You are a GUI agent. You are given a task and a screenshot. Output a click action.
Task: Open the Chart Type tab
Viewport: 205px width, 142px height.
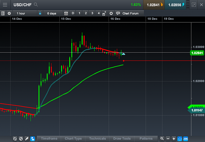(73, 139)
